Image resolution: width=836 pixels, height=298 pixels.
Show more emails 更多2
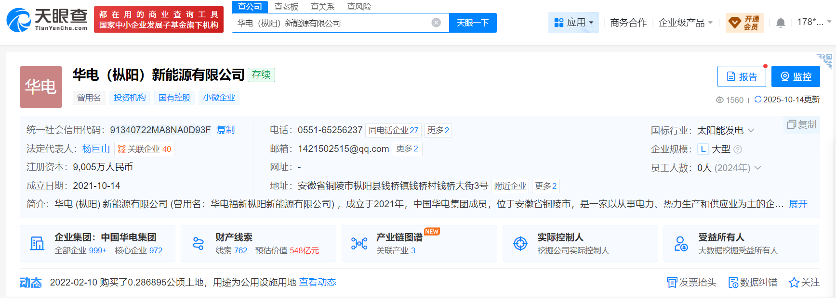[x=407, y=149]
